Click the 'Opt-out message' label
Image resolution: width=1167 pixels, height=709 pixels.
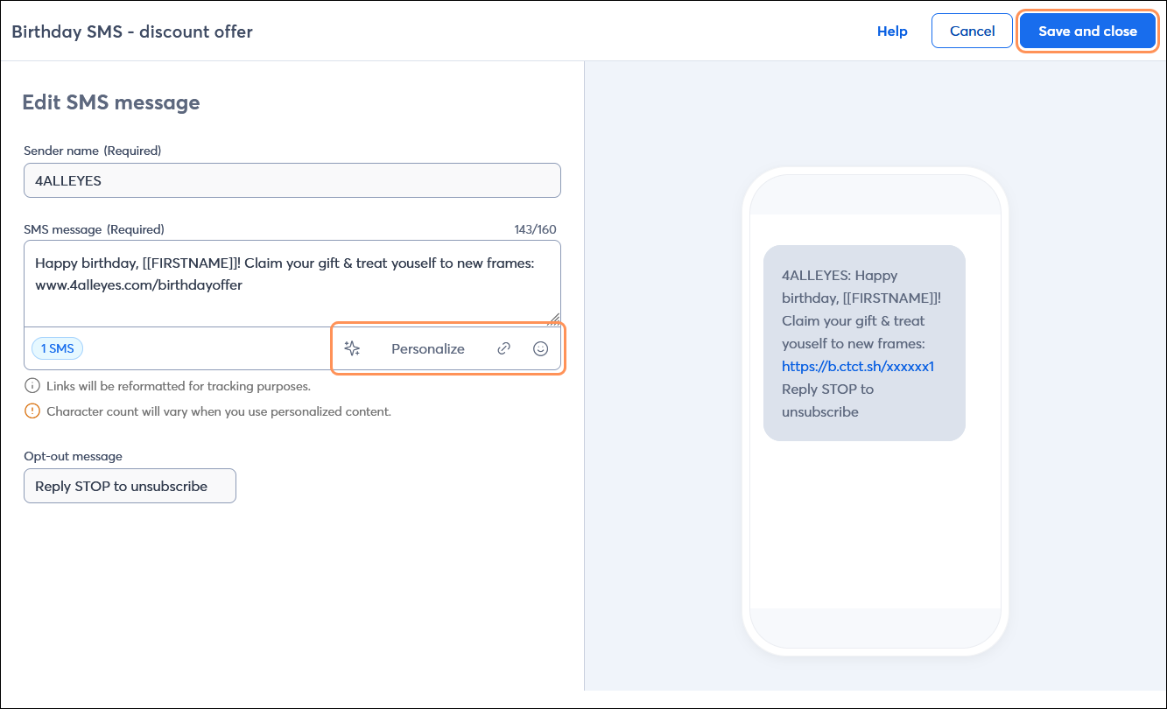pos(73,456)
